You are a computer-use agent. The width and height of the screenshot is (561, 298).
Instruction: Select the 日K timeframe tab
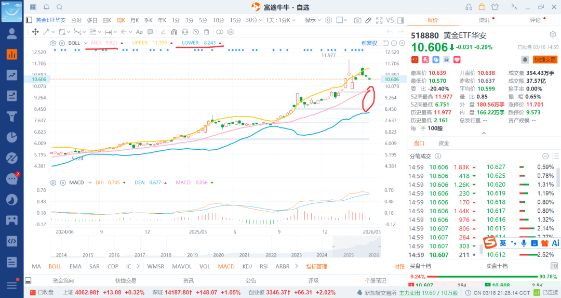(108, 20)
